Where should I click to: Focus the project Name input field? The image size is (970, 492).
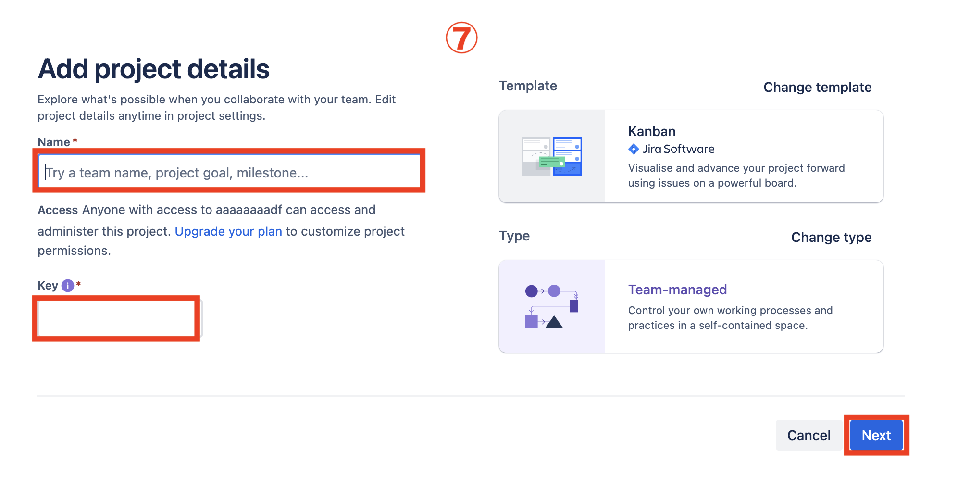229,172
